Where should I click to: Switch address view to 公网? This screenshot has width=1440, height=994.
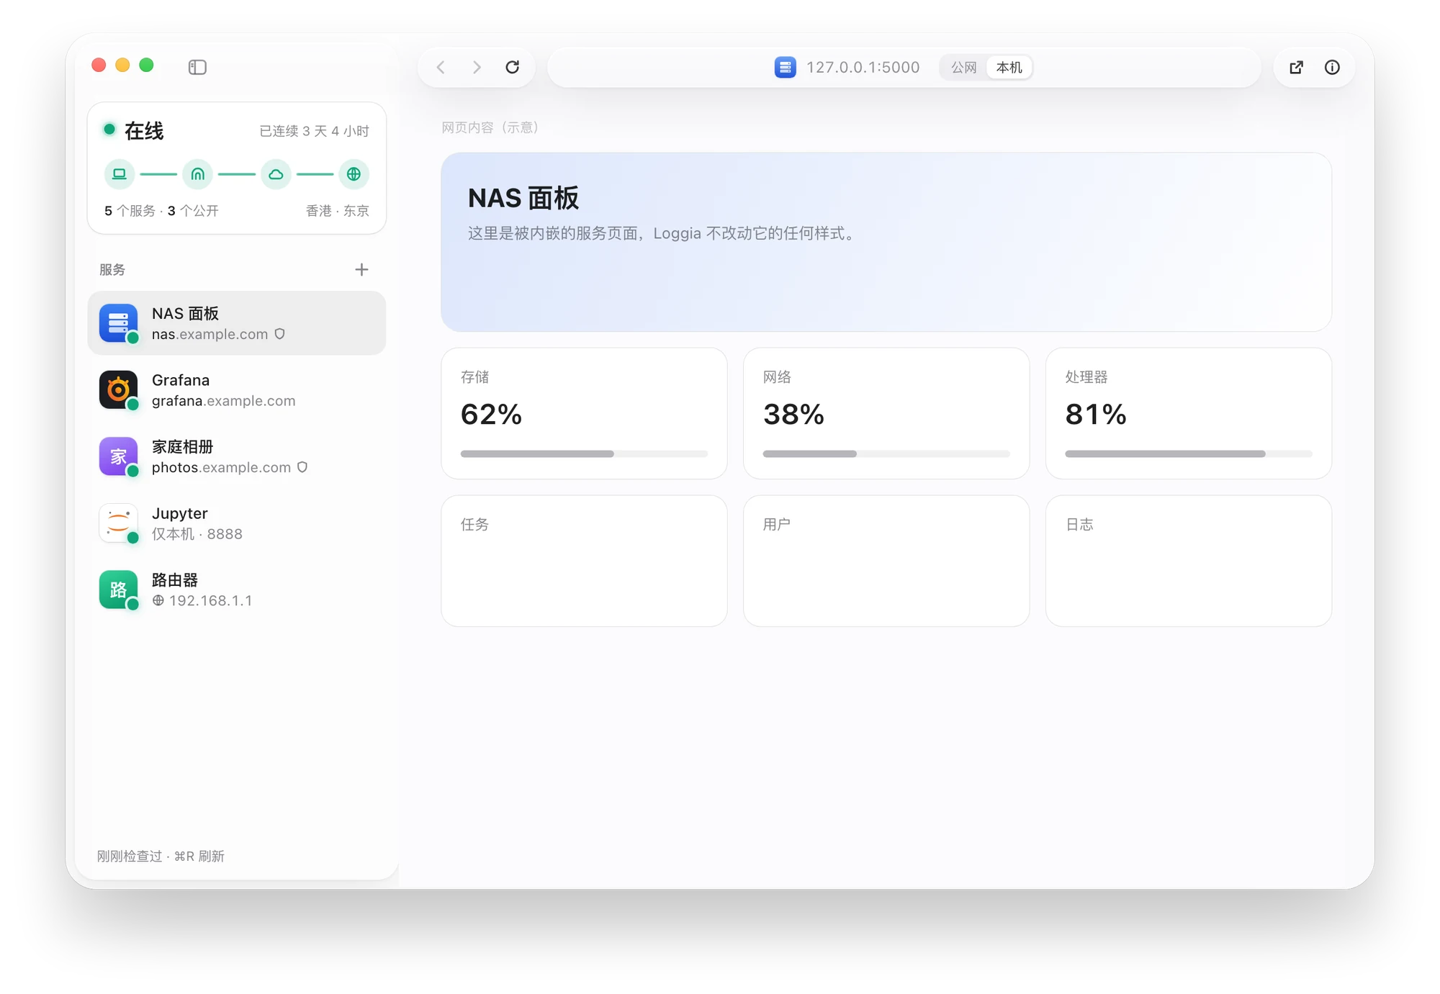[x=963, y=67]
